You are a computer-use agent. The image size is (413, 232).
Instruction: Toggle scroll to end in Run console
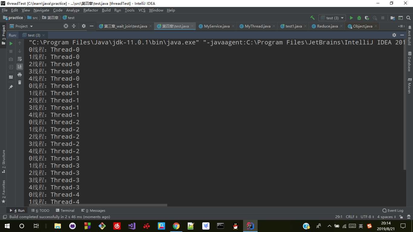[20, 67]
